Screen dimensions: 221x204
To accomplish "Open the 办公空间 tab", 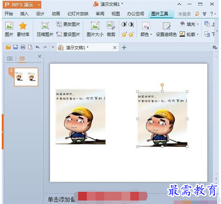I will (135, 14).
